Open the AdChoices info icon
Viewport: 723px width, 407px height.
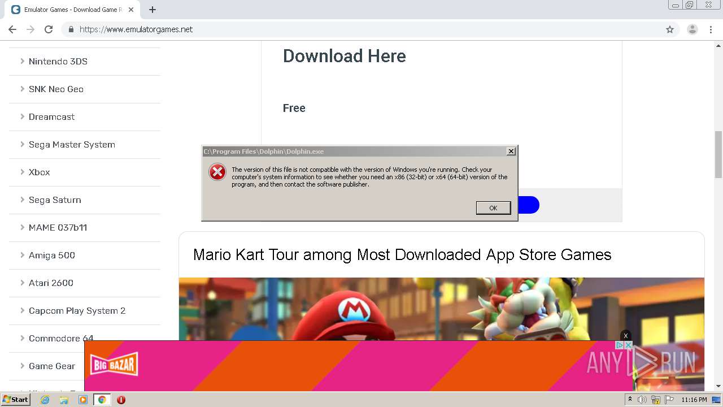click(620, 345)
